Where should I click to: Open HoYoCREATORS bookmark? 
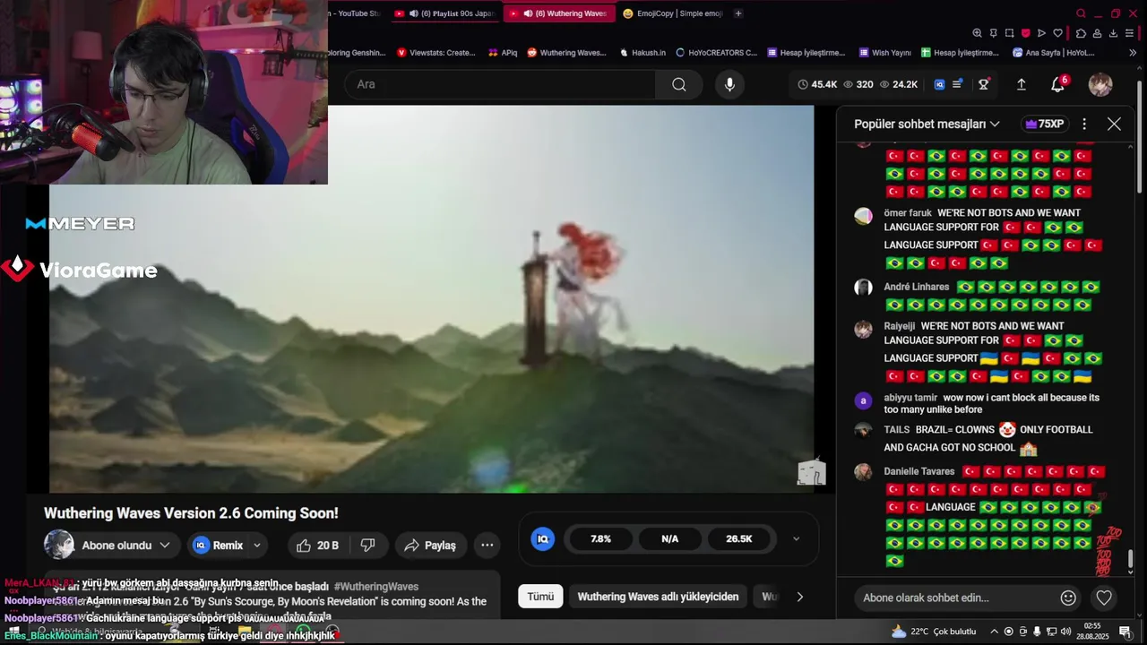[x=717, y=53]
